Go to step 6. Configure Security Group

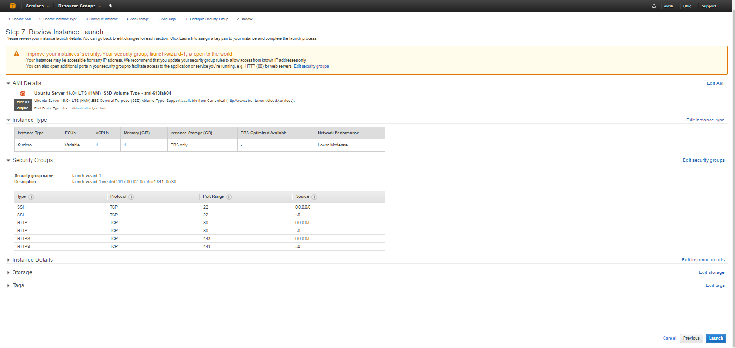point(207,19)
